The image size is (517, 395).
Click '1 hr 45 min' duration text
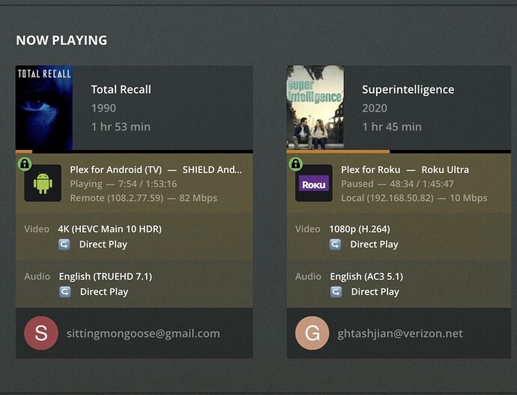(x=392, y=127)
